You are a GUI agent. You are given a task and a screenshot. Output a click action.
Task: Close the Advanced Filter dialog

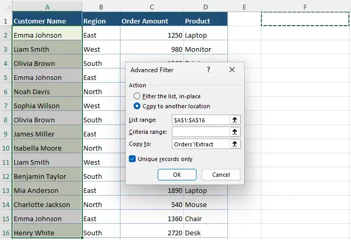pyautogui.click(x=232, y=70)
